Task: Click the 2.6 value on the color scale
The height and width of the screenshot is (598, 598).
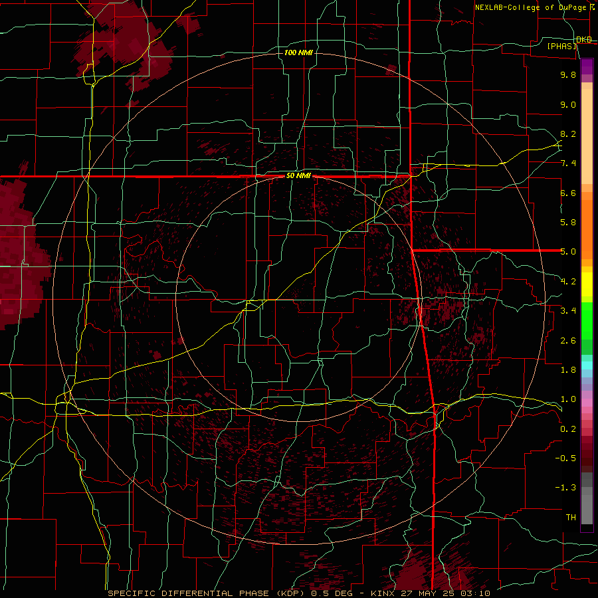Action: point(568,340)
